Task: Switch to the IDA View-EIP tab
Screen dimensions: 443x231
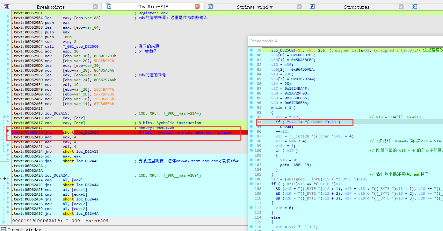Action: 152,7
